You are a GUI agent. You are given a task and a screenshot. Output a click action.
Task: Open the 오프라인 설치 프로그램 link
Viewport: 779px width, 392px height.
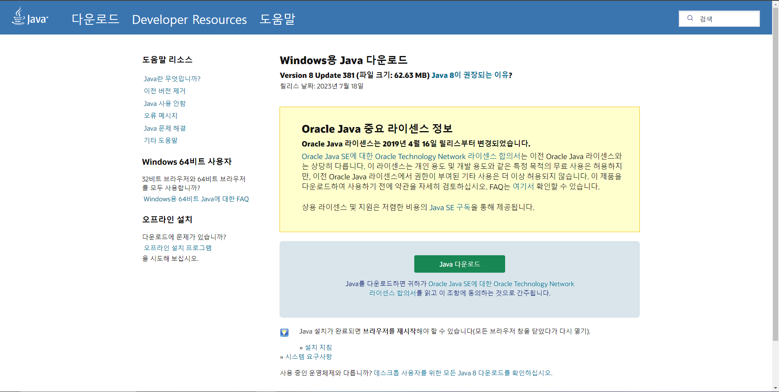point(178,248)
